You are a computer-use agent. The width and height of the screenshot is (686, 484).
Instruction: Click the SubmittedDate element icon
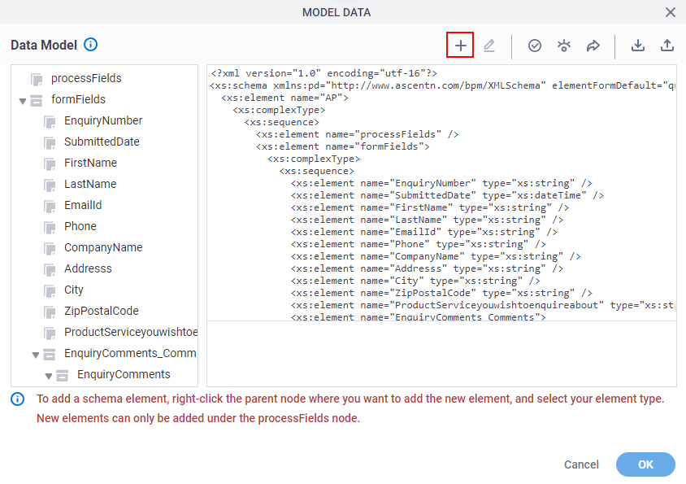(x=50, y=143)
